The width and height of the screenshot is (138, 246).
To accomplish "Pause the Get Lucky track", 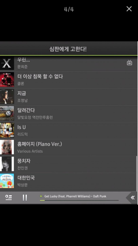I will (x=25, y=198).
